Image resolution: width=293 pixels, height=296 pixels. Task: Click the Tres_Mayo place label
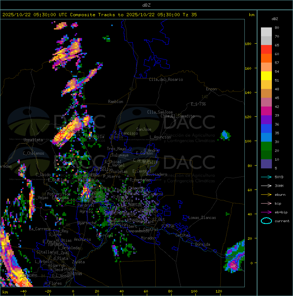point(116,149)
